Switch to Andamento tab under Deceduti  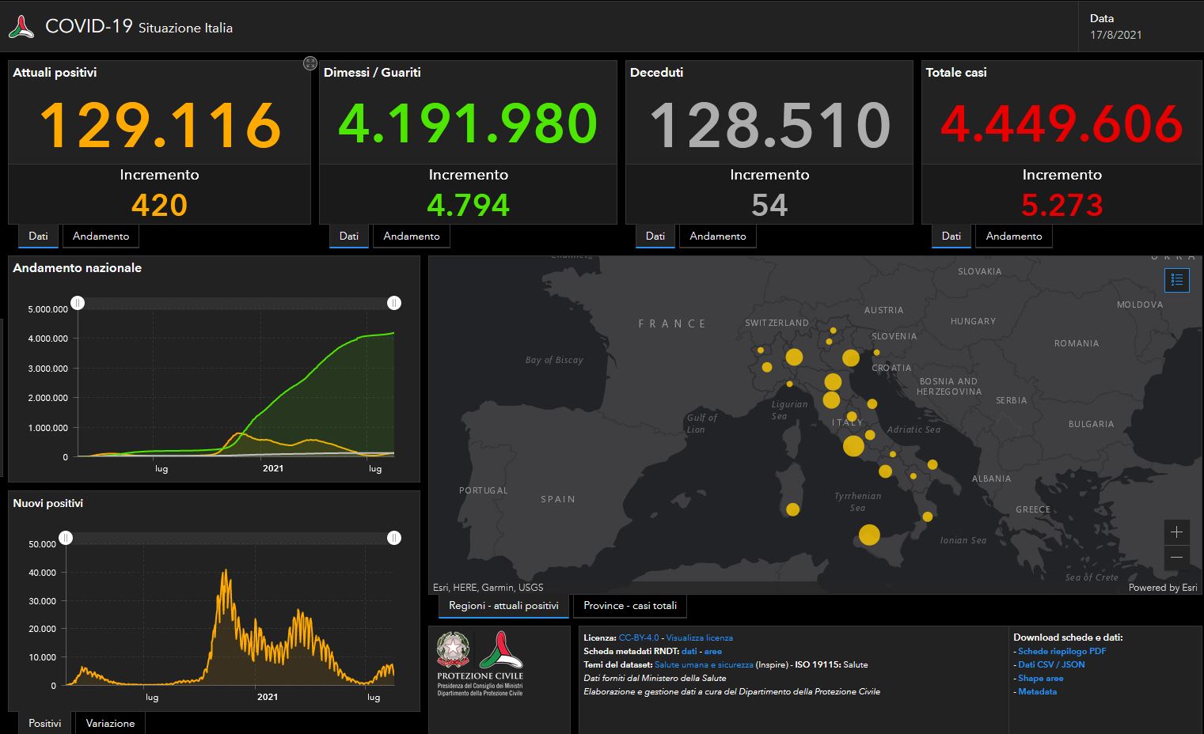[717, 236]
